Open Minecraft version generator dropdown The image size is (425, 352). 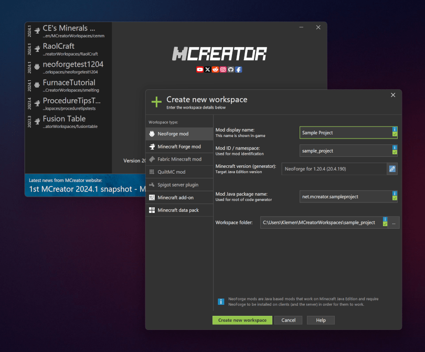(334, 169)
